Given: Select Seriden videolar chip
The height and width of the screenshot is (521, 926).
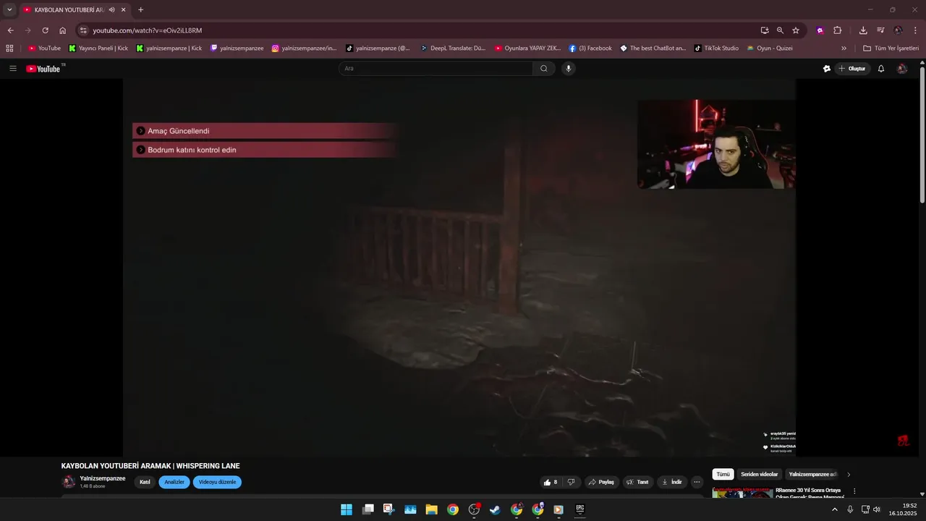Looking at the screenshot, I should pos(759,475).
